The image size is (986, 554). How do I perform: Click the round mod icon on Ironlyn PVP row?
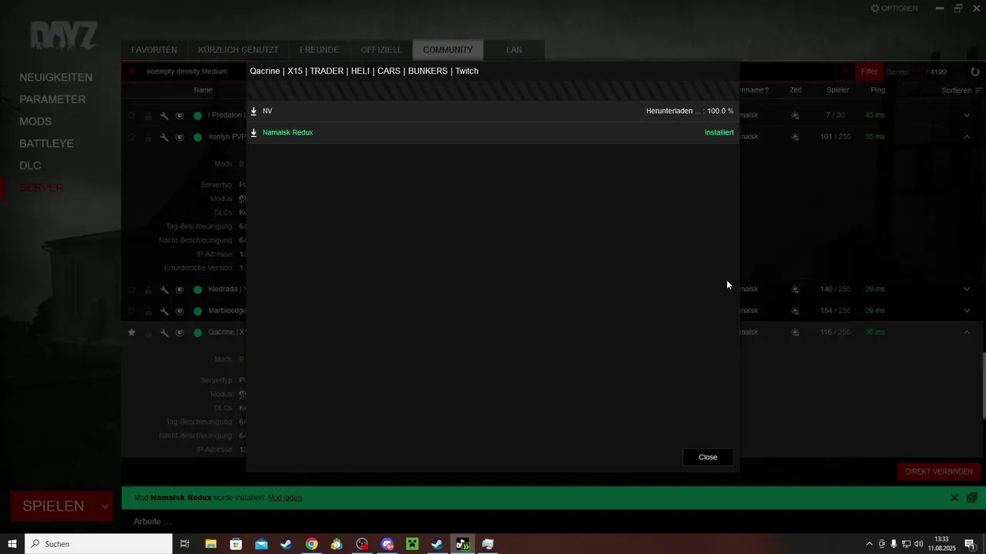click(179, 137)
